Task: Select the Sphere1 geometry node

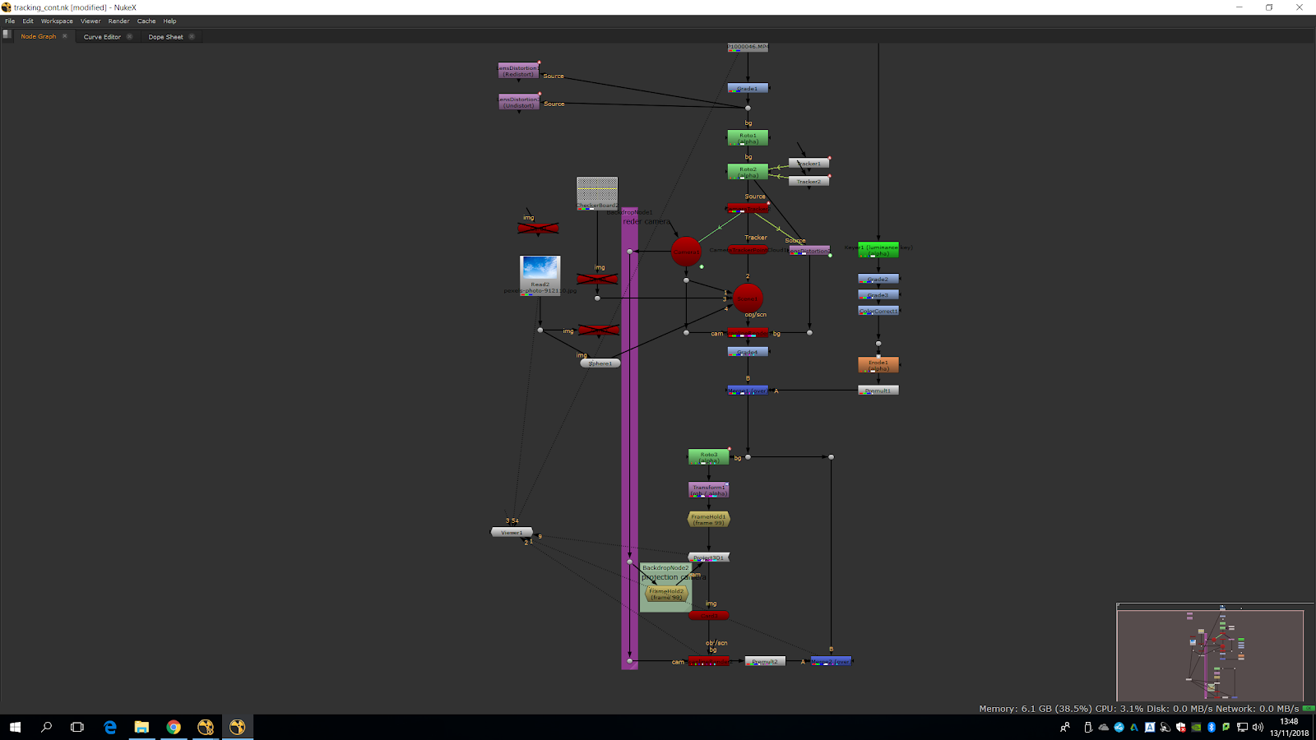Action: coord(600,363)
